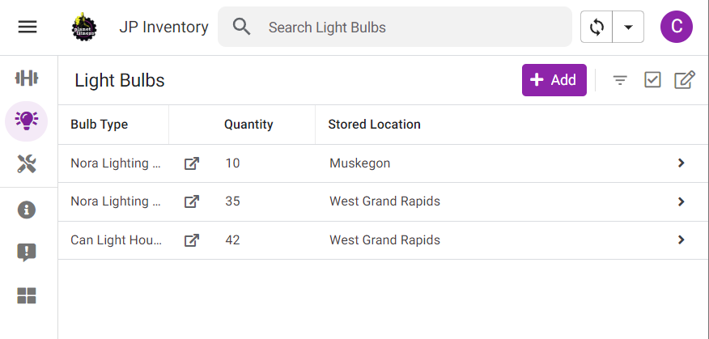709x339 pixels.
Task: Click the Search Light Bulbs field
Action: (405, 28)
